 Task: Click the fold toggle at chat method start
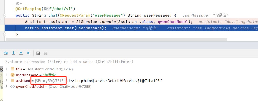(5, 16)
